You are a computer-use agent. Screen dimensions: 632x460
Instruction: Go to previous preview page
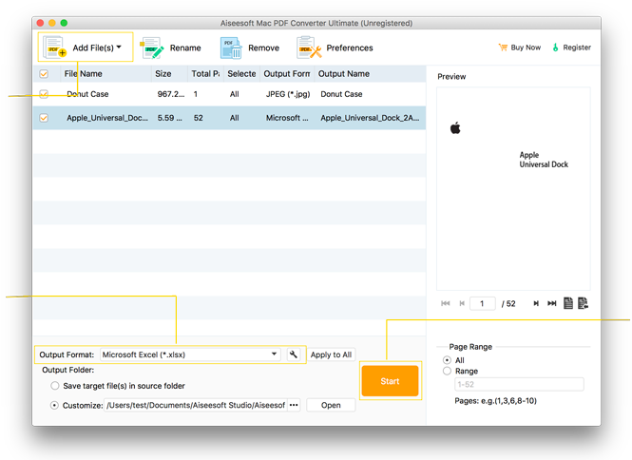pos(462,303)
